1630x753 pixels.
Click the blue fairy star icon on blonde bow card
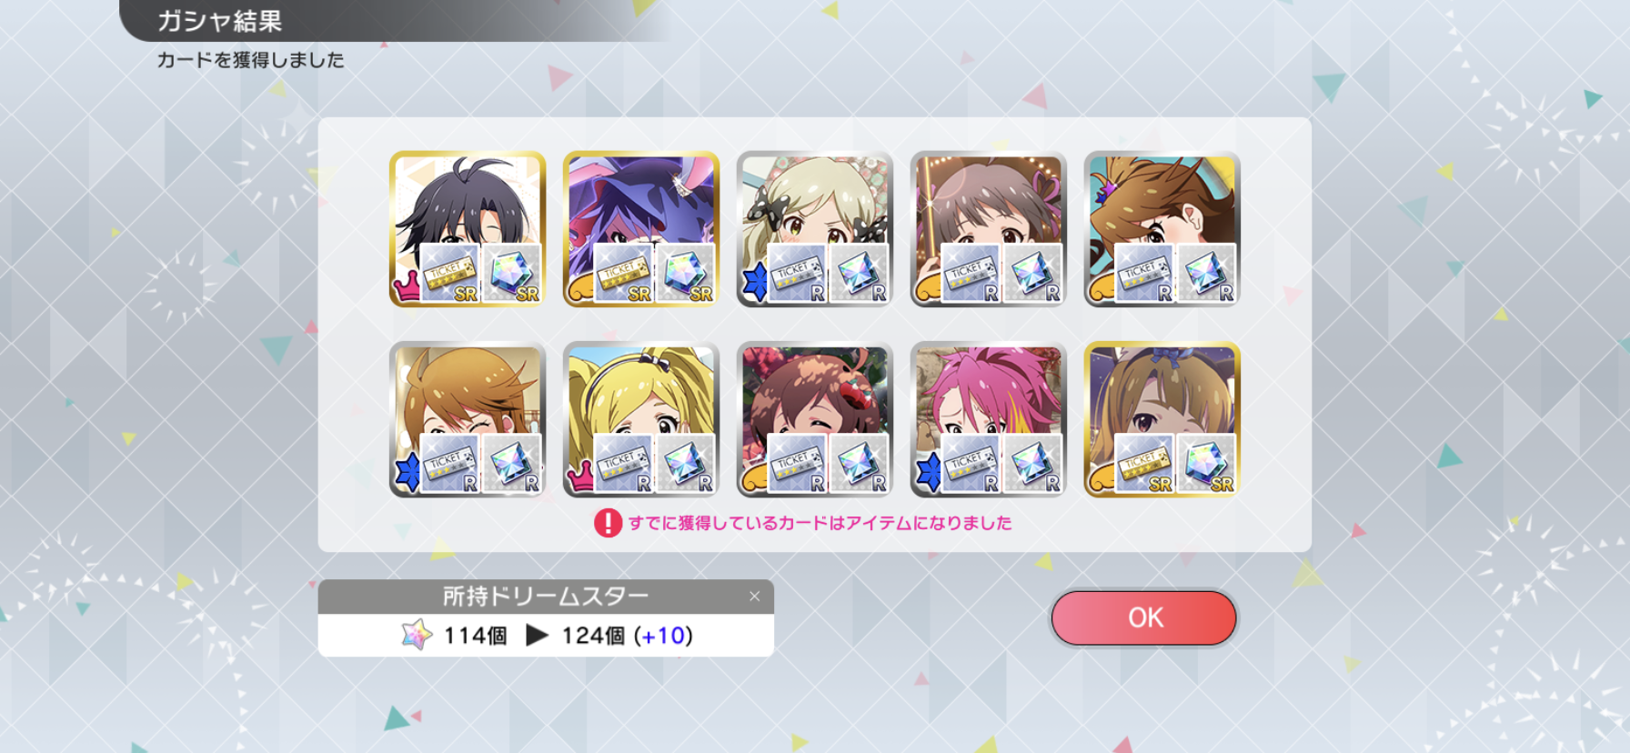[x=754, y=282]
